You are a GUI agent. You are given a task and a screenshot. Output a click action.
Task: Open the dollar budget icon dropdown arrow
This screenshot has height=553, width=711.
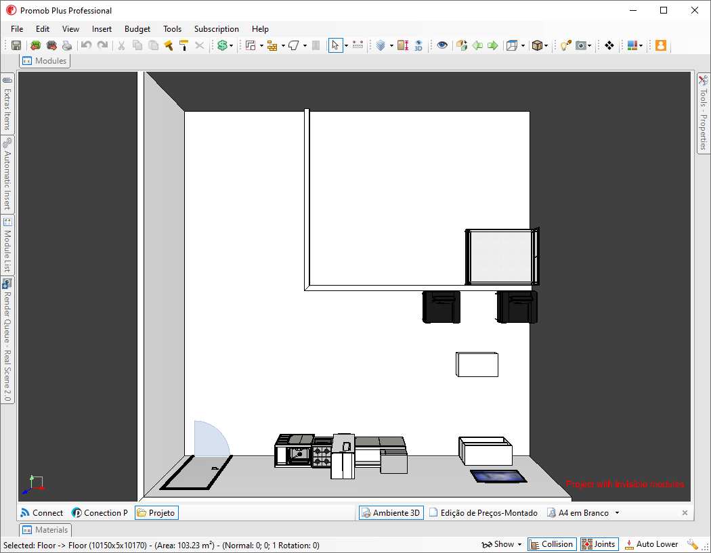click(232, 46)
